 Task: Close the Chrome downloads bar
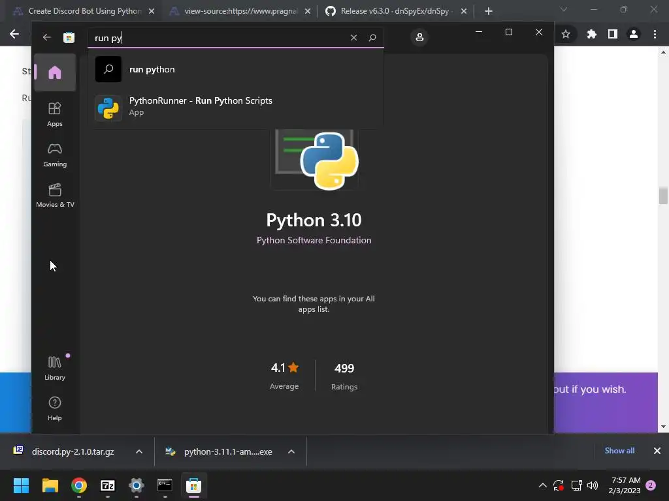[657, 451]
